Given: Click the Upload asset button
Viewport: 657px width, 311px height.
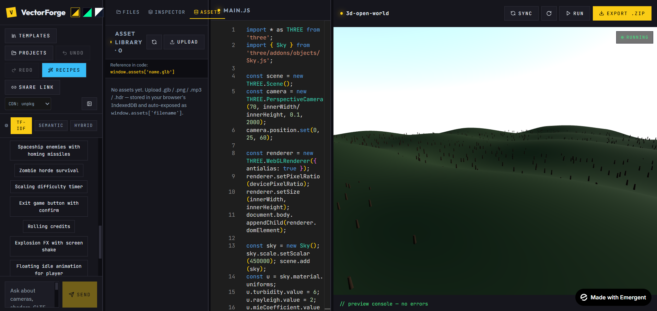Looking at the screenshot, I should click(x=184, y=42).
